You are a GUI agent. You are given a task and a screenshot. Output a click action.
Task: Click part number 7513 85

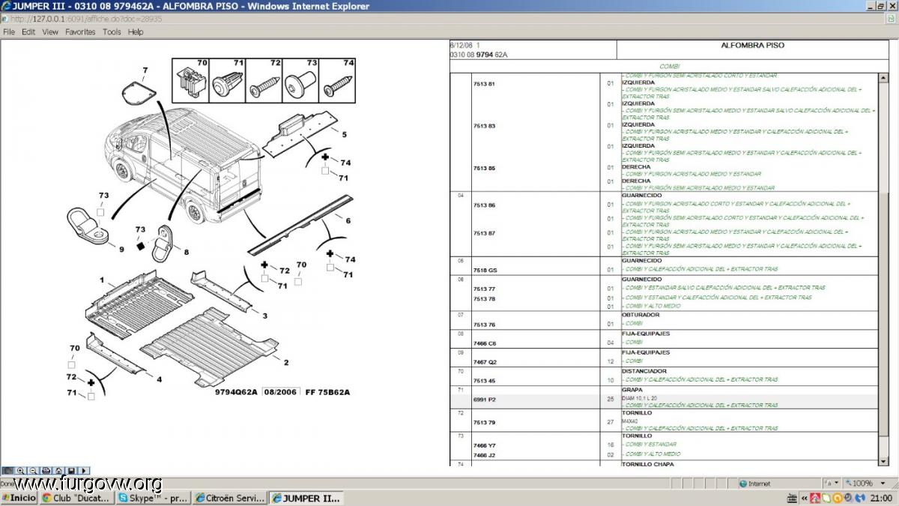click(484, 168)
